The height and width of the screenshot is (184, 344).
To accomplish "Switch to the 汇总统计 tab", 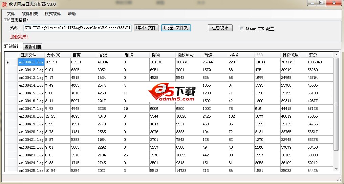I will pyautogui.click(x=12, y=46).
